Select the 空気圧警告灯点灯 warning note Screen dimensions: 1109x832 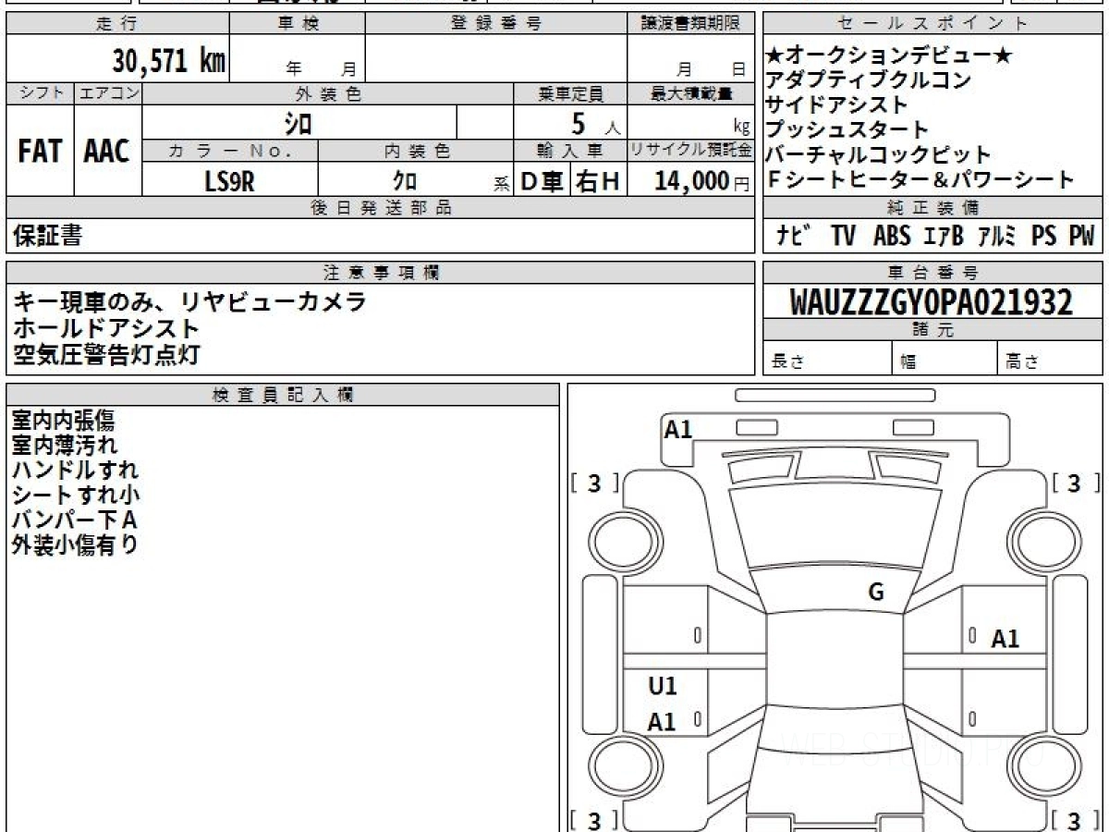[106, 353]
